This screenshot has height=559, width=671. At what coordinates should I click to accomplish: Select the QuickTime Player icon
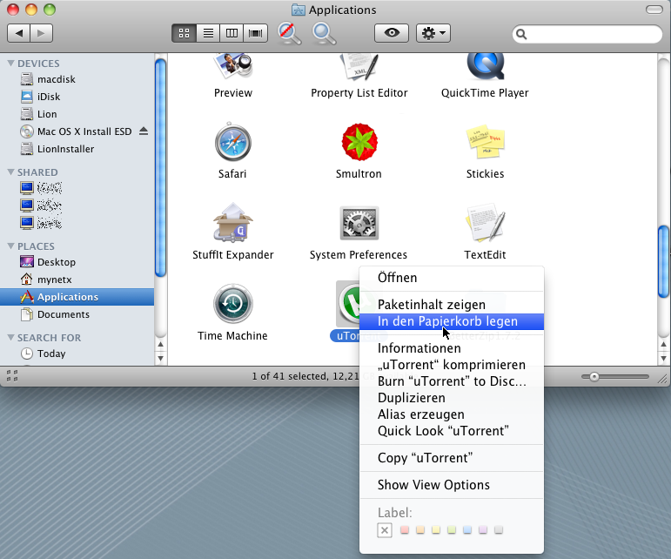pos(486,66)
